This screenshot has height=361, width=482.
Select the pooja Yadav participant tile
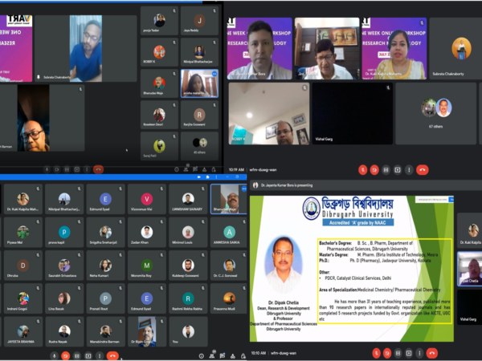(159, 21)
